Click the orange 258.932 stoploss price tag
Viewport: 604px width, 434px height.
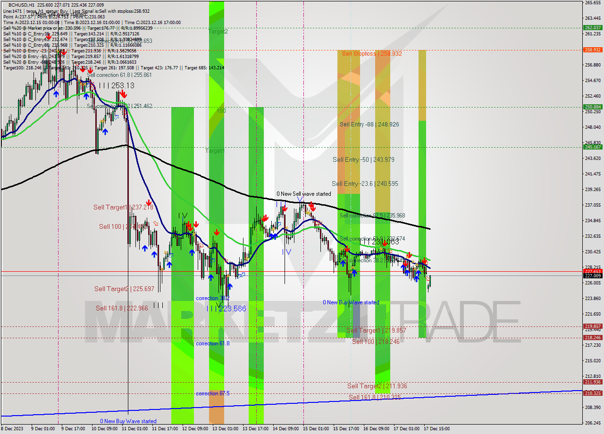(x=593, y=50)
